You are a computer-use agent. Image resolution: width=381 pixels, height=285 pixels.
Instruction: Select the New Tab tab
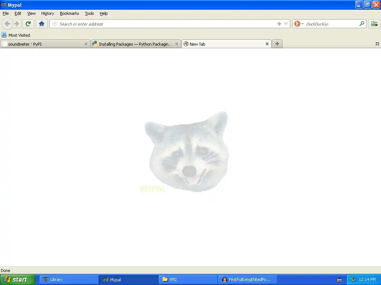coord(227,44)
